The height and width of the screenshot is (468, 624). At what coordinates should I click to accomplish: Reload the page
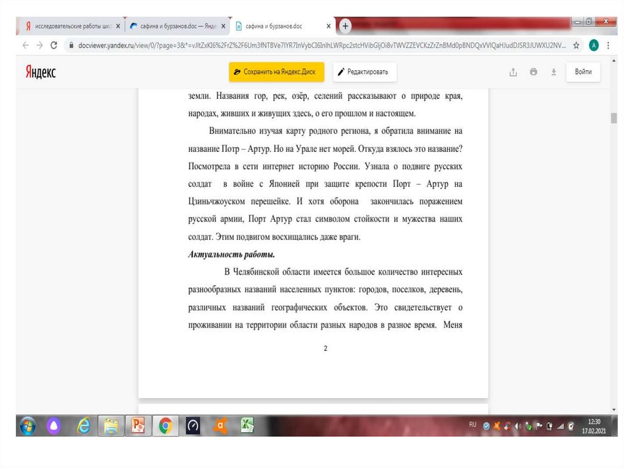[x=54, y=45]
